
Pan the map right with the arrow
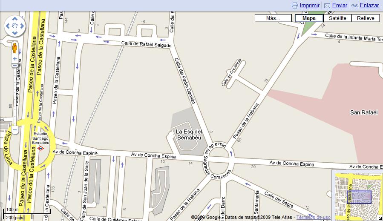[x=22, y=26]
